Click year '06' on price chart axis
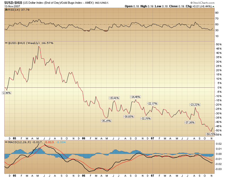226x178 pixels. [83, 138]
